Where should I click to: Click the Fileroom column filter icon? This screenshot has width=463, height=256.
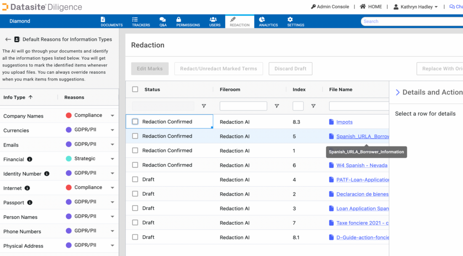coord(277,106)
